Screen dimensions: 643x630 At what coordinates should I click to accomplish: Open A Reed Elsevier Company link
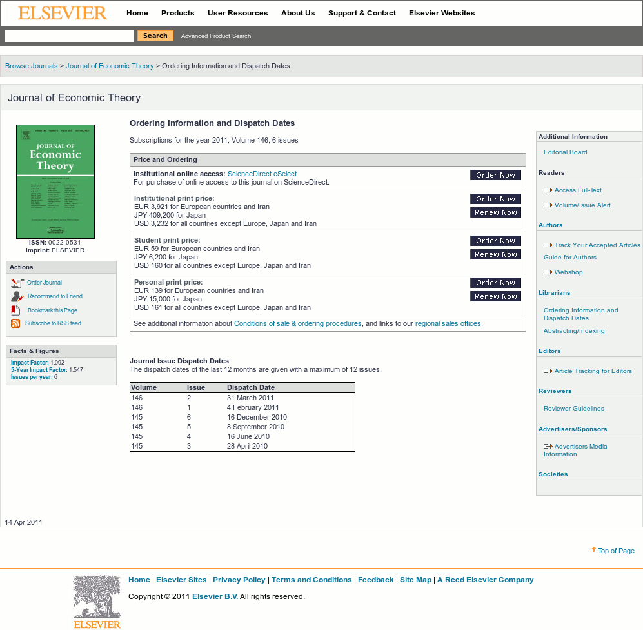(486, 580)
